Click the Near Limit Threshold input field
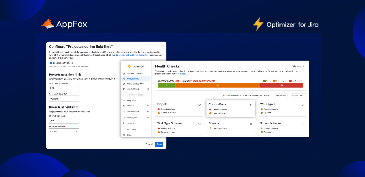The height and width of the screenshot is (177, 365). tap(64, 88)
